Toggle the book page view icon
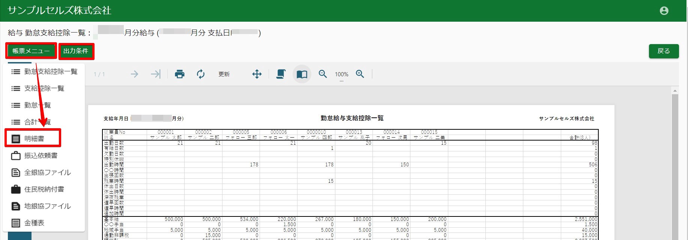This screenshot has width=688, height=240. [x=302, y=74]
